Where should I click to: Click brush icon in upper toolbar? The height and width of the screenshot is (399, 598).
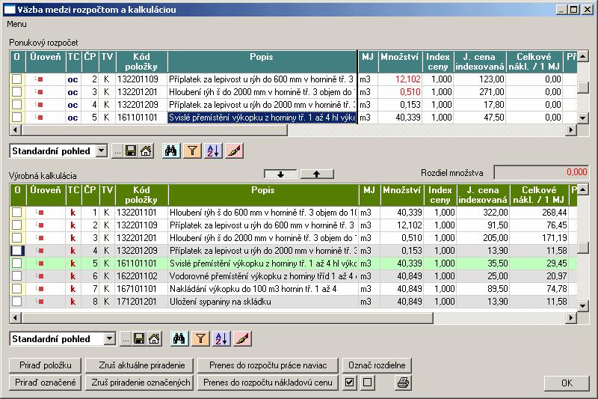point(235,150)
